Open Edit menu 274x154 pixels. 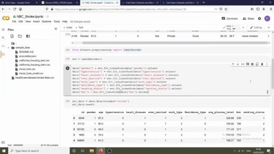[x=21, y=21]
